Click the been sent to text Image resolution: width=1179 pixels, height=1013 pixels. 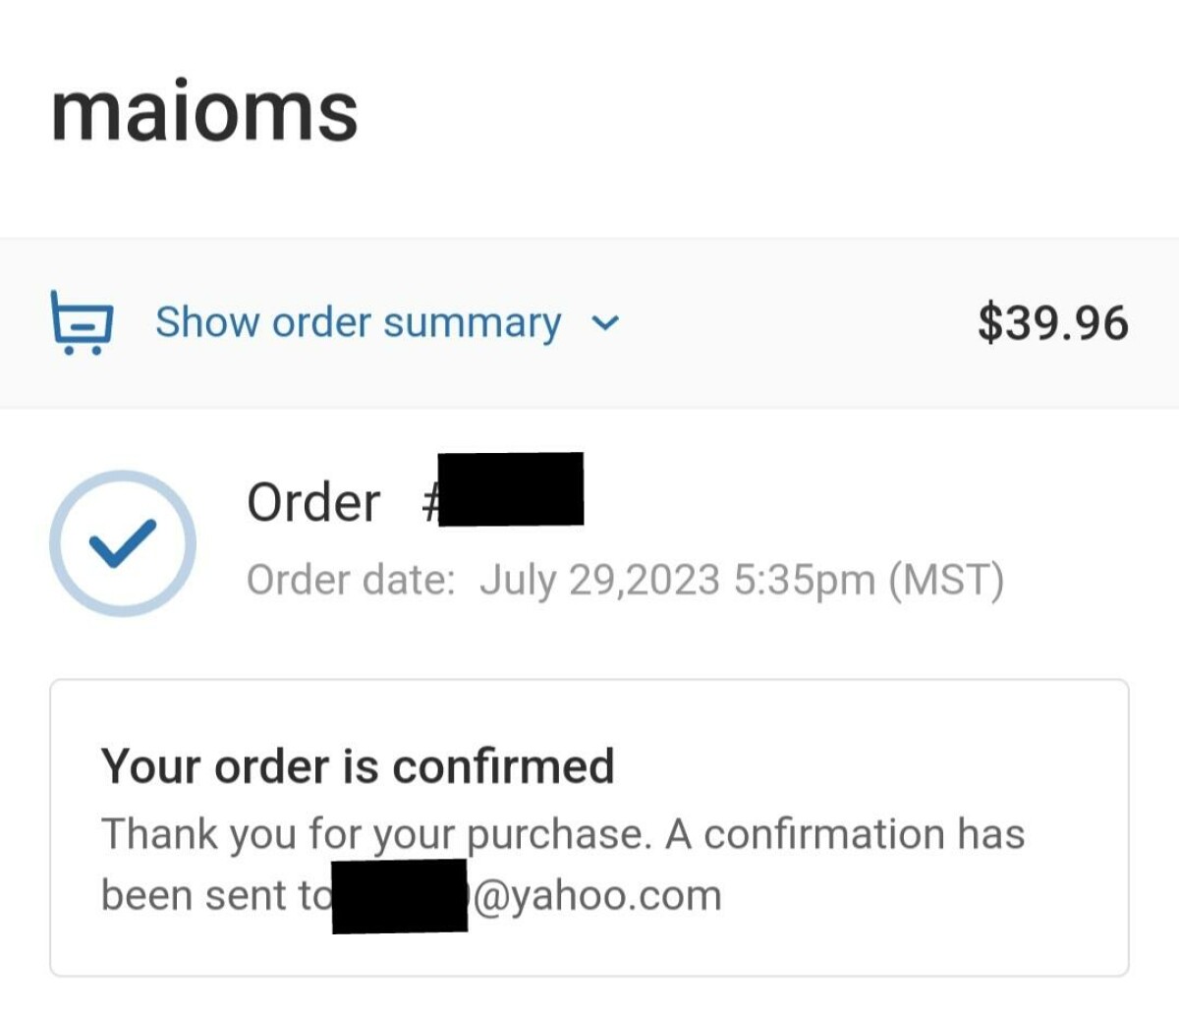click(216, 895)
